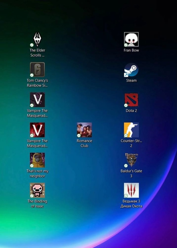Select the Fran Bow desktop icon
177x248 pixels.
click(131, 39)
